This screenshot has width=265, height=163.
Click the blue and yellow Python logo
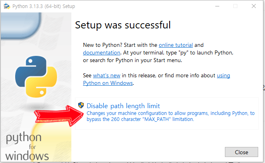(x=36, y=76)
